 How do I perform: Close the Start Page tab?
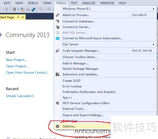23,17
